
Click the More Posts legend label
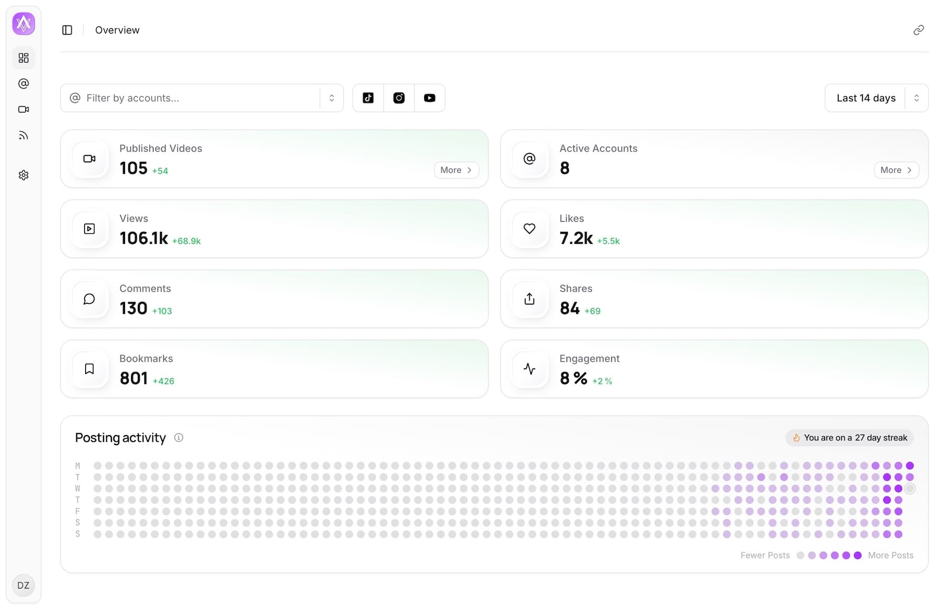point(891,555)
